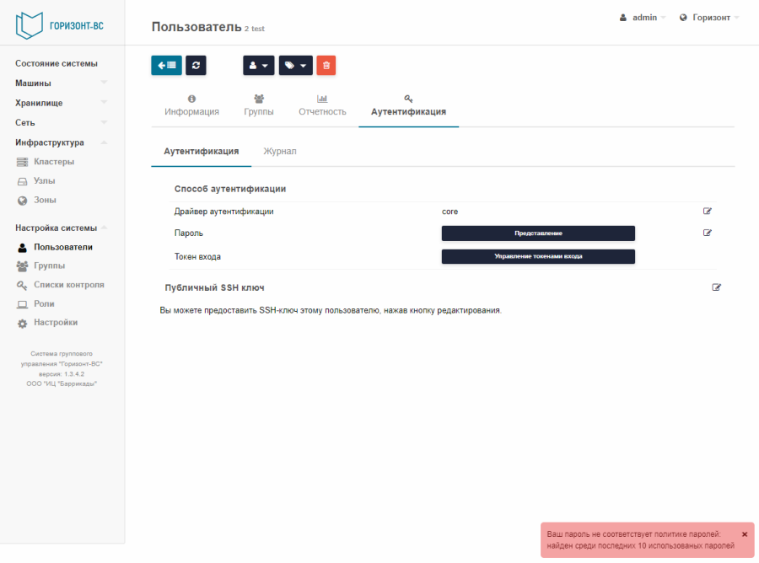Screen dimensions: 759x563
Task: Switch to the Отчетность tab
Action: tap(322, 106)
